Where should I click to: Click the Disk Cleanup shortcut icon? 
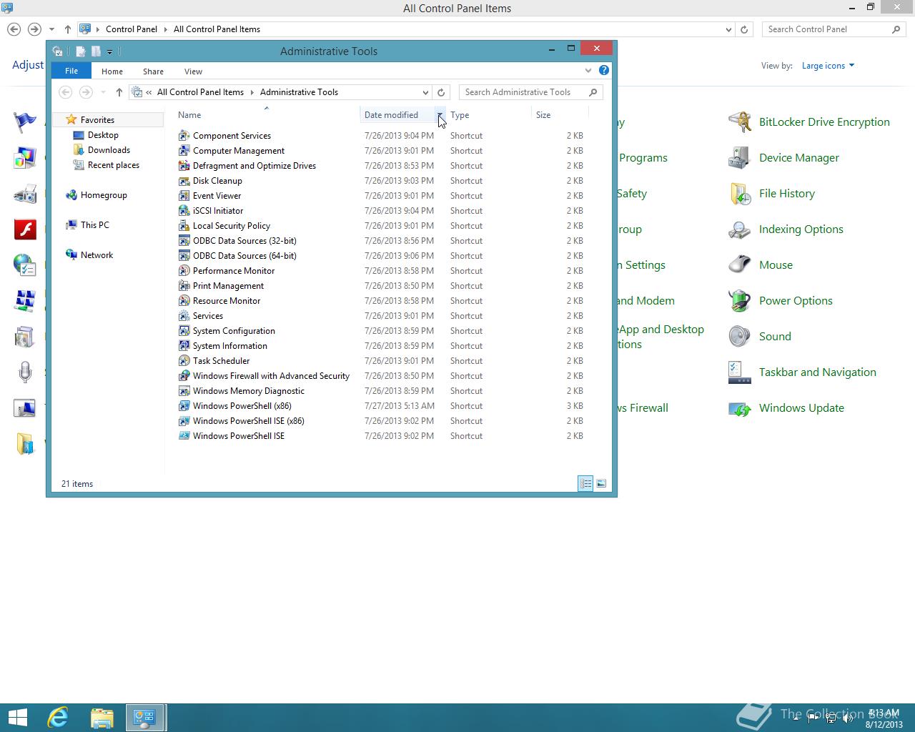pos(184,181)
